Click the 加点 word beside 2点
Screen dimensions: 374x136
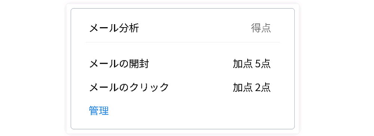243,88
